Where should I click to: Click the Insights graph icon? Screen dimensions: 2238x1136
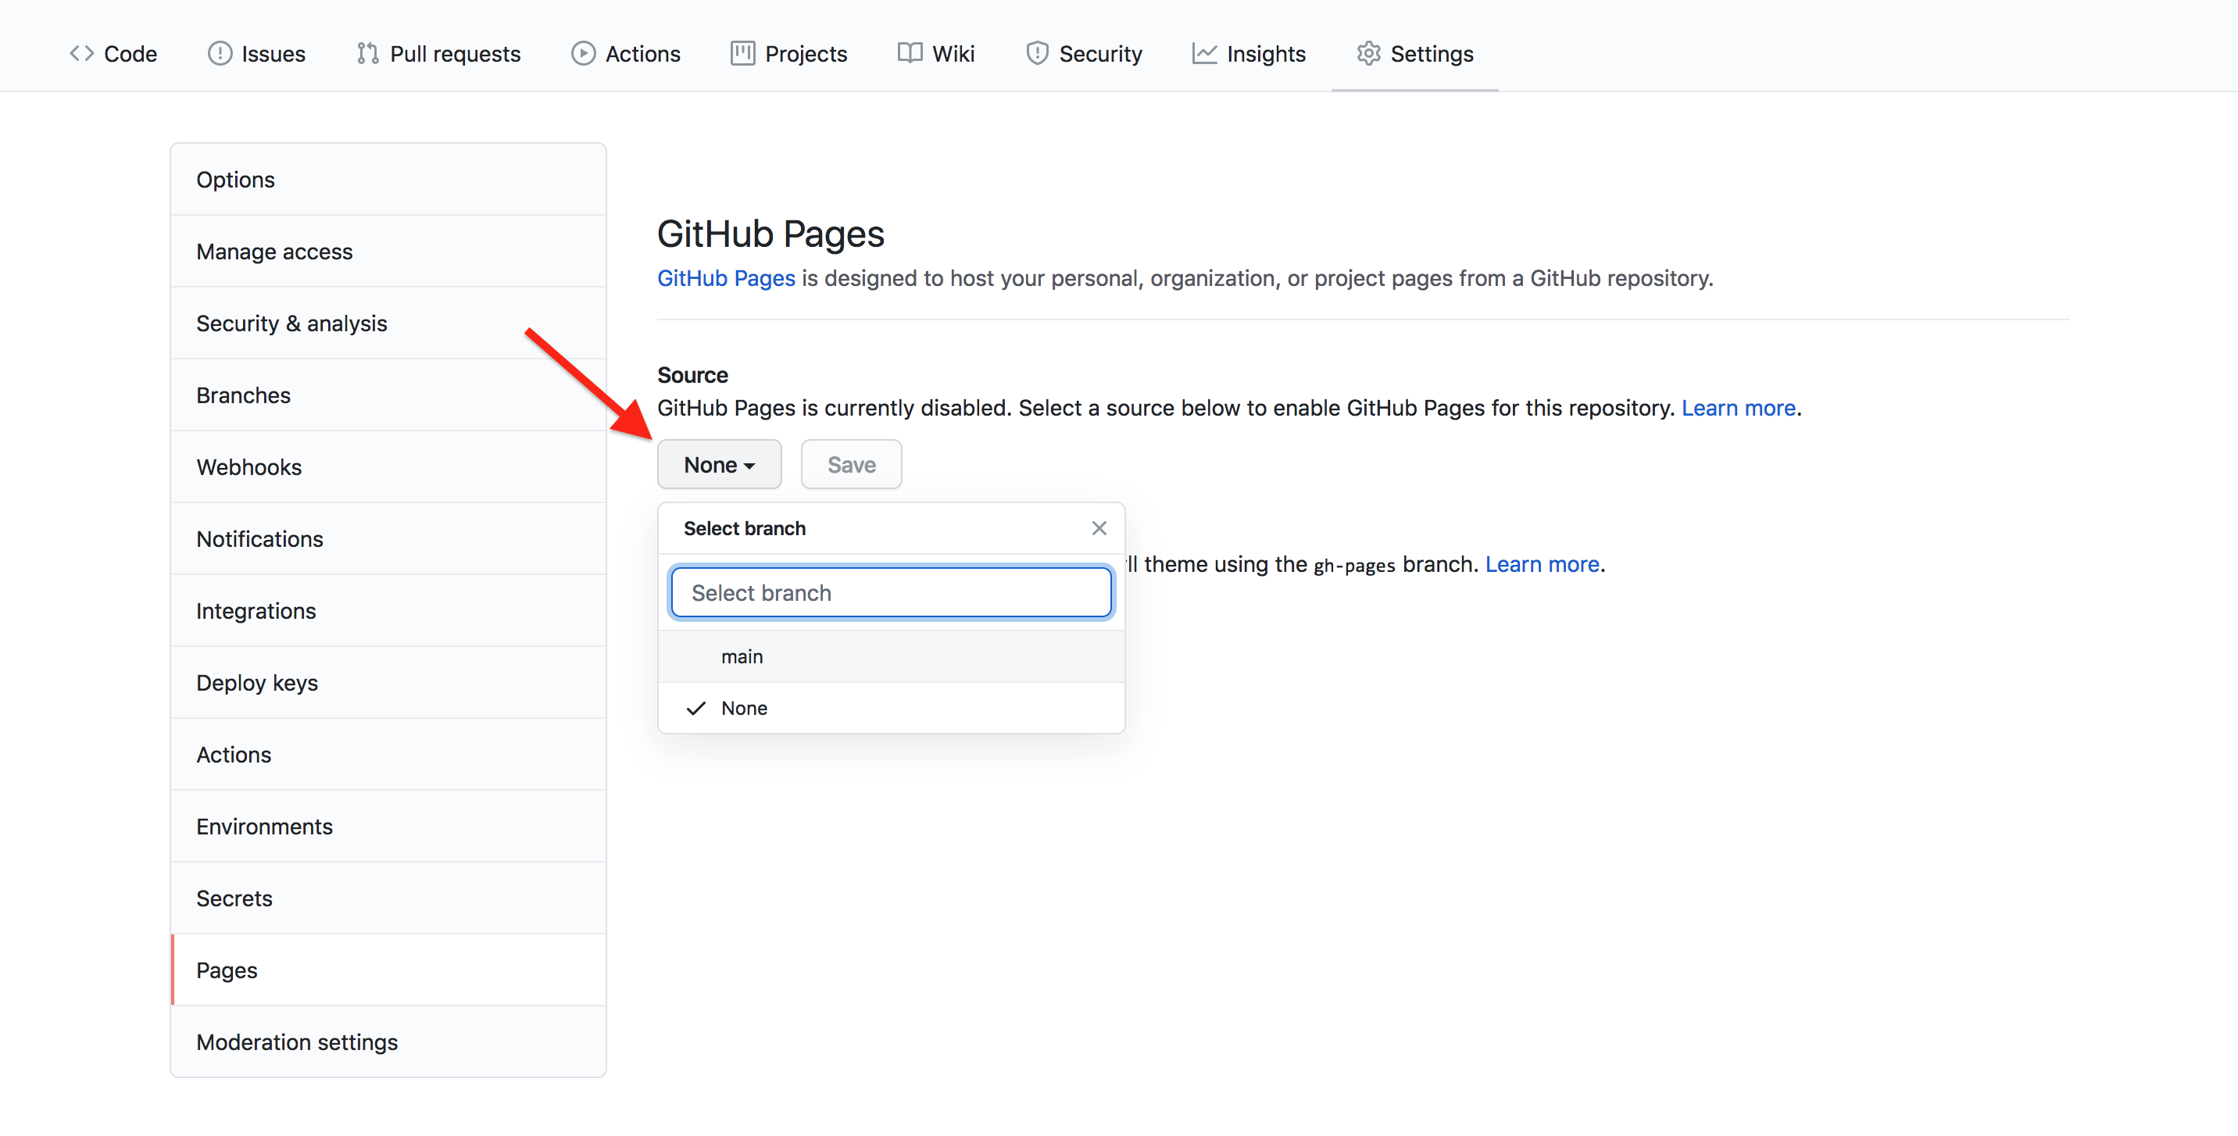(x=1204, y=53)
